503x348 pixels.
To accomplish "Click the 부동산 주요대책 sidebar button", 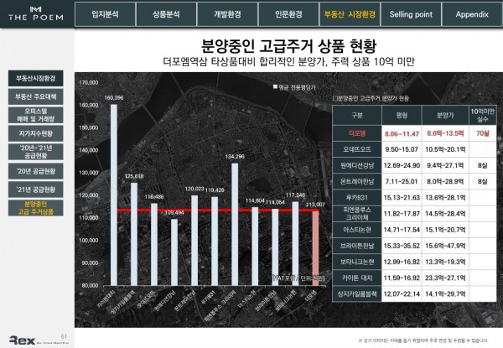I will pos(36,96).
